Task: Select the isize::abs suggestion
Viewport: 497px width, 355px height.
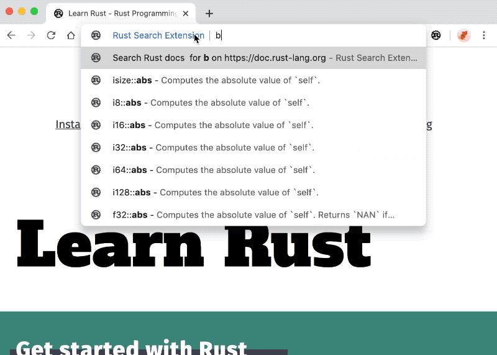Action: [253, 80]
